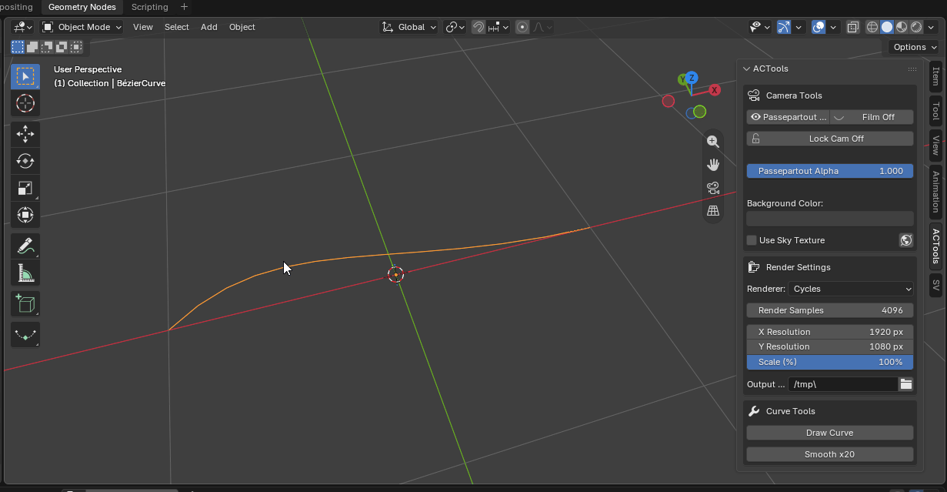Select the curve draw tool in toolbar
Viewport: 947px width, 492px height.
click(25, 336)
